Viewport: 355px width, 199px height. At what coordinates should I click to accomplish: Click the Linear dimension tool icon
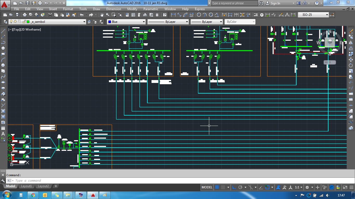point(173,15)
